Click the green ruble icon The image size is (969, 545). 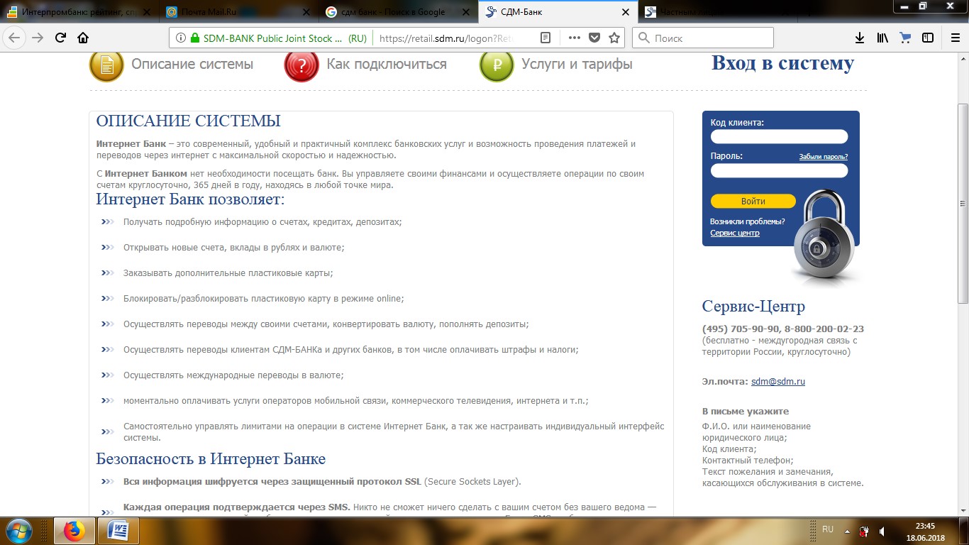click(x=497, y=65)
